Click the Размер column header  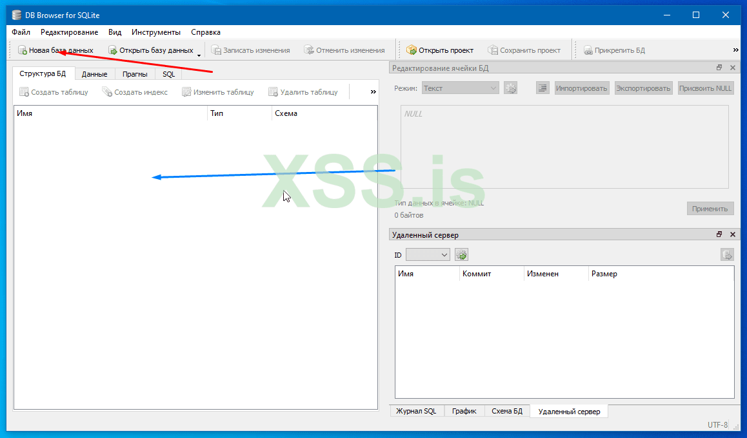(661, 274)
